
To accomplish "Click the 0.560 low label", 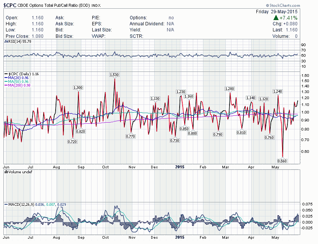I will (282, 161).
